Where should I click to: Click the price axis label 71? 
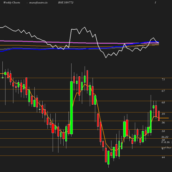click(163, 79)
